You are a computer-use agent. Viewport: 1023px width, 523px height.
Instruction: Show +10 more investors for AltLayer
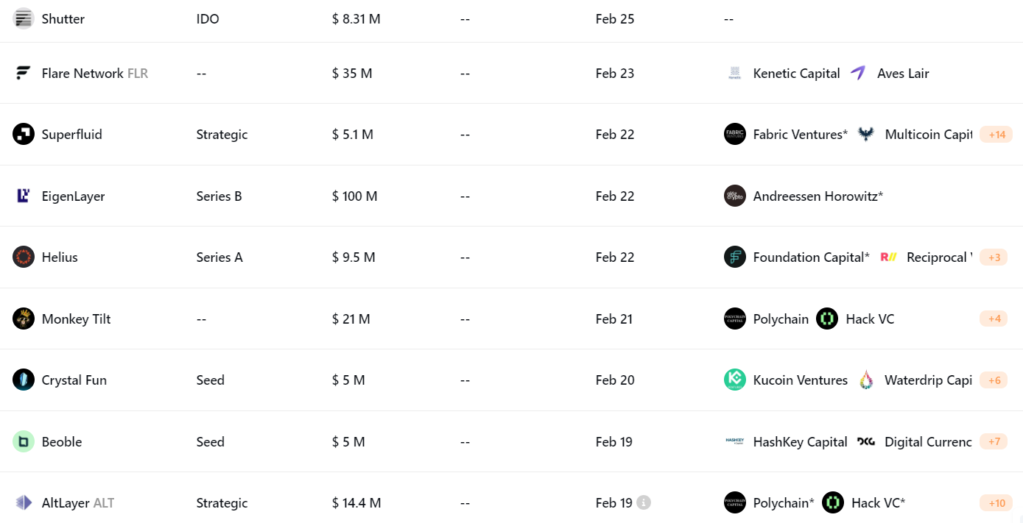pos(996,503)
